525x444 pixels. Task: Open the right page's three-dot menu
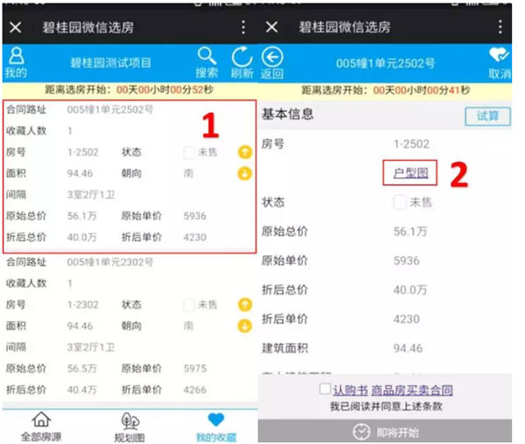coord(500,27)
